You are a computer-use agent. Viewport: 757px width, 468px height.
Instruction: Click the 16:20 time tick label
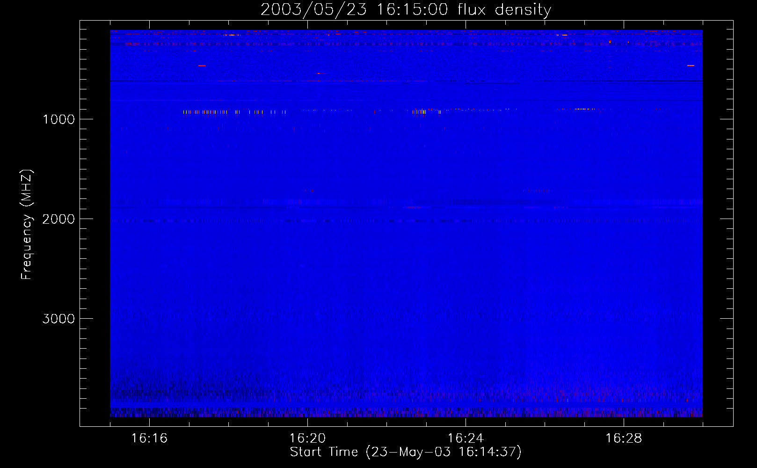(x=307, y=439)
